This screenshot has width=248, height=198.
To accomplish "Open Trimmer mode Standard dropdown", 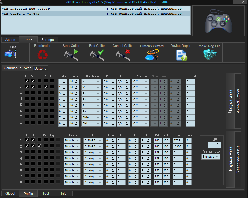I will pos(211,157).
